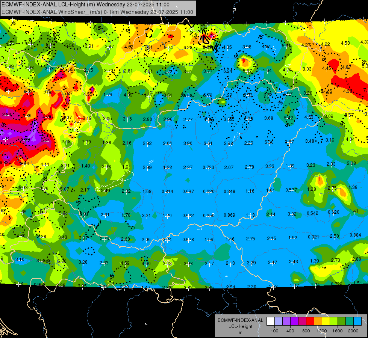Image resolution: width=368 pixels, height=338 pixels.
Task: Click the wind shear value 4.53
Action: [345, 43]
